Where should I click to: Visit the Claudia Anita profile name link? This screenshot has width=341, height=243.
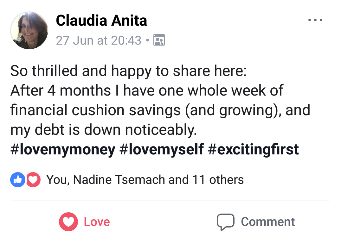(x=101, y=21)
